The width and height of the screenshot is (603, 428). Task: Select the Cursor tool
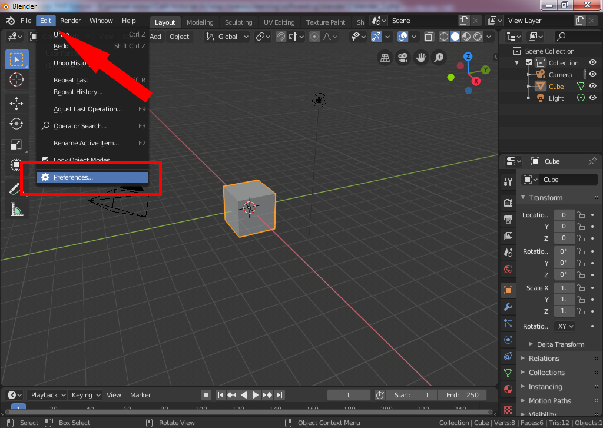pos(16,79)
